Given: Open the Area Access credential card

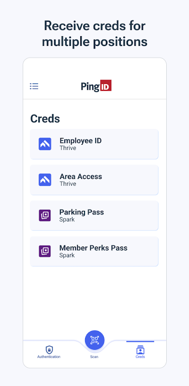Looking at the screenshot, I should pyautogui.click(x=94, y=180).
